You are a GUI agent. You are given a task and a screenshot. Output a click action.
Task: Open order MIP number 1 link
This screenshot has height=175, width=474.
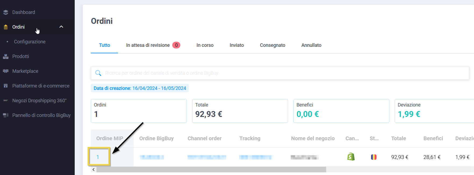click(x=98, y=157)
